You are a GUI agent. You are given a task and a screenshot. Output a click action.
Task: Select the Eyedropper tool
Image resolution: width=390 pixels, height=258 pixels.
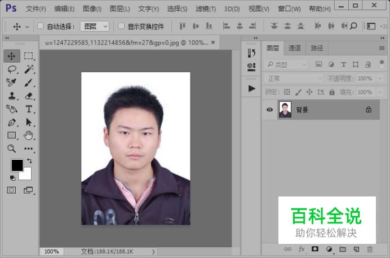(11, 82)
